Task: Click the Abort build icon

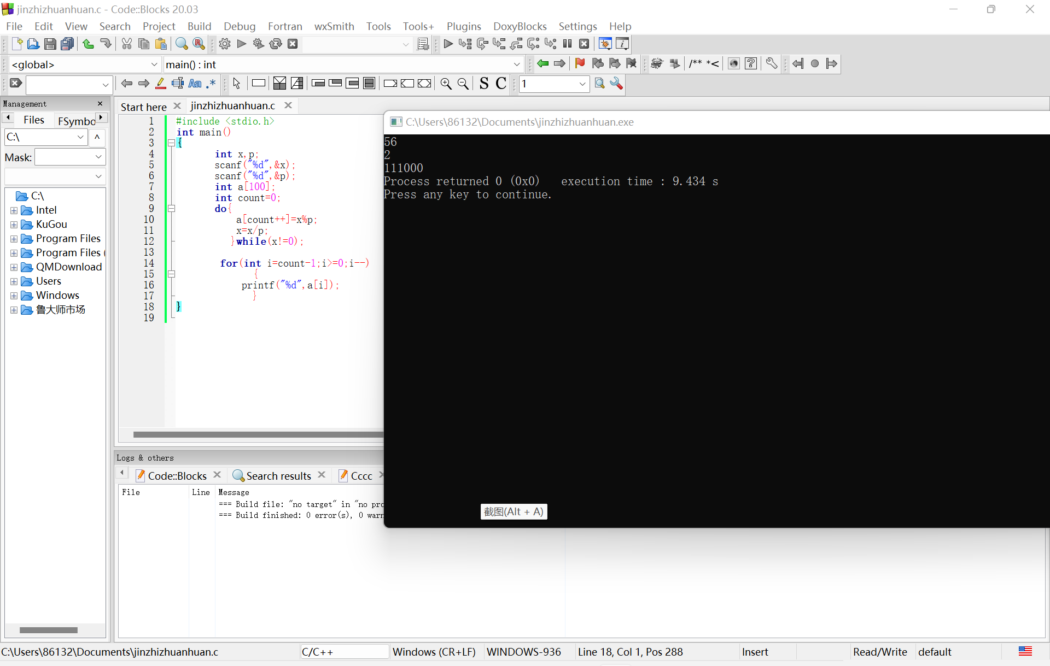Action: click(x=293, y=44)
